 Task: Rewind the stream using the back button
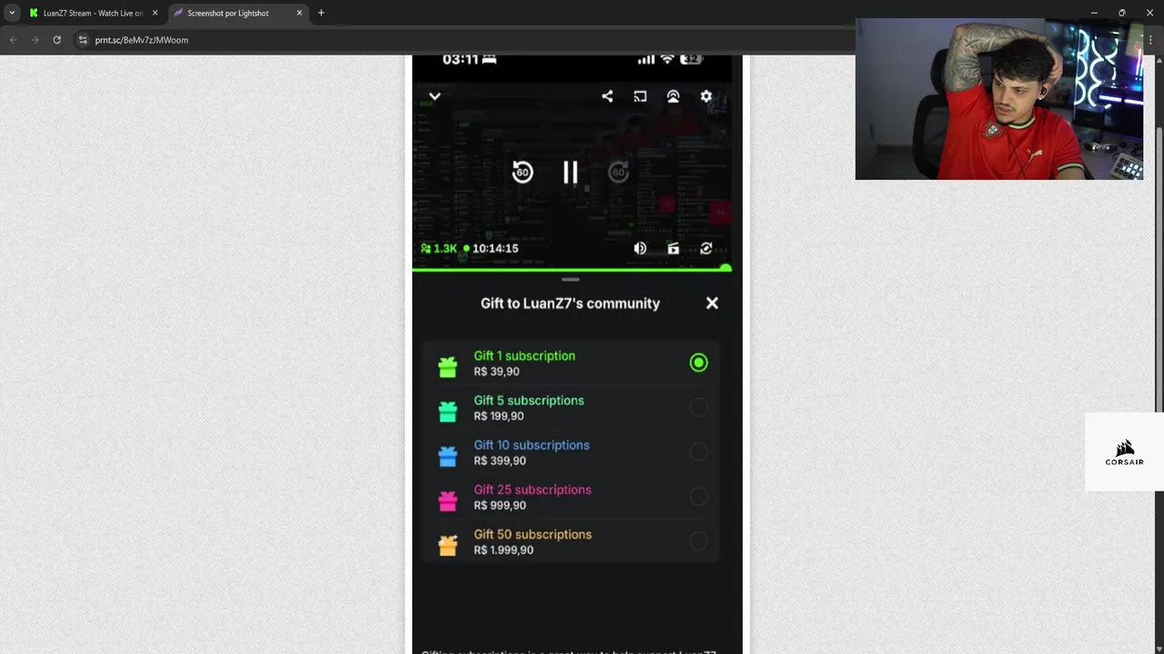click(522, 173)
